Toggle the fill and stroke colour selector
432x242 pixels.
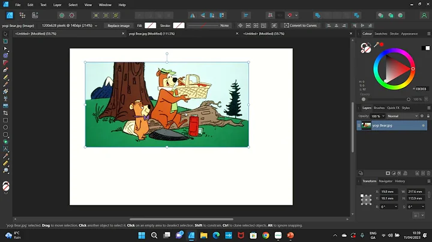[365, 48]
